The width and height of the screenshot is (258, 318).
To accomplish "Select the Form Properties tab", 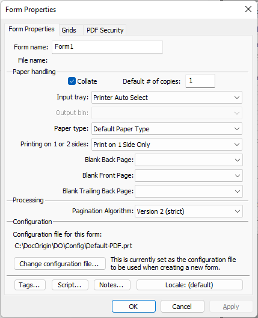I will tap(32, 29).
